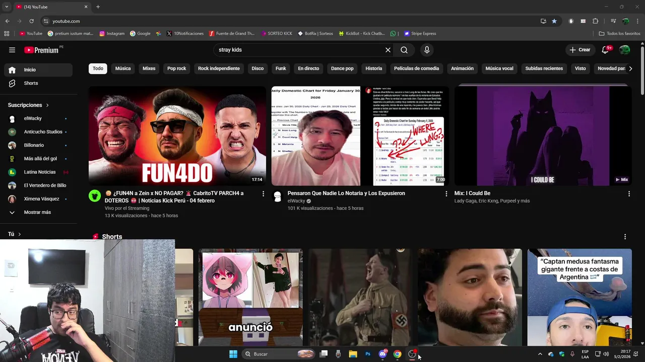Clear the search box with the X
645x362 pixels.
pos(388,50)
